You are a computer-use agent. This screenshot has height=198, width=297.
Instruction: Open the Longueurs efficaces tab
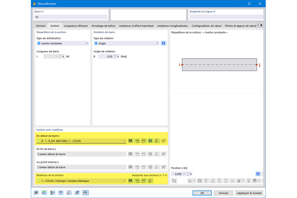point(76,26)
